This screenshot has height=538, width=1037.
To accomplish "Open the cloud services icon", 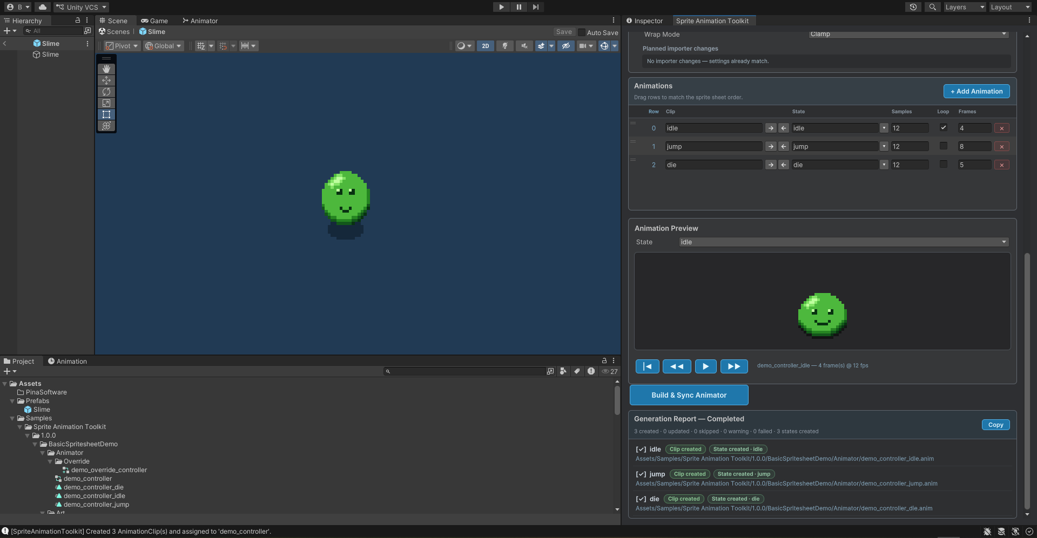I will [43, 7].
